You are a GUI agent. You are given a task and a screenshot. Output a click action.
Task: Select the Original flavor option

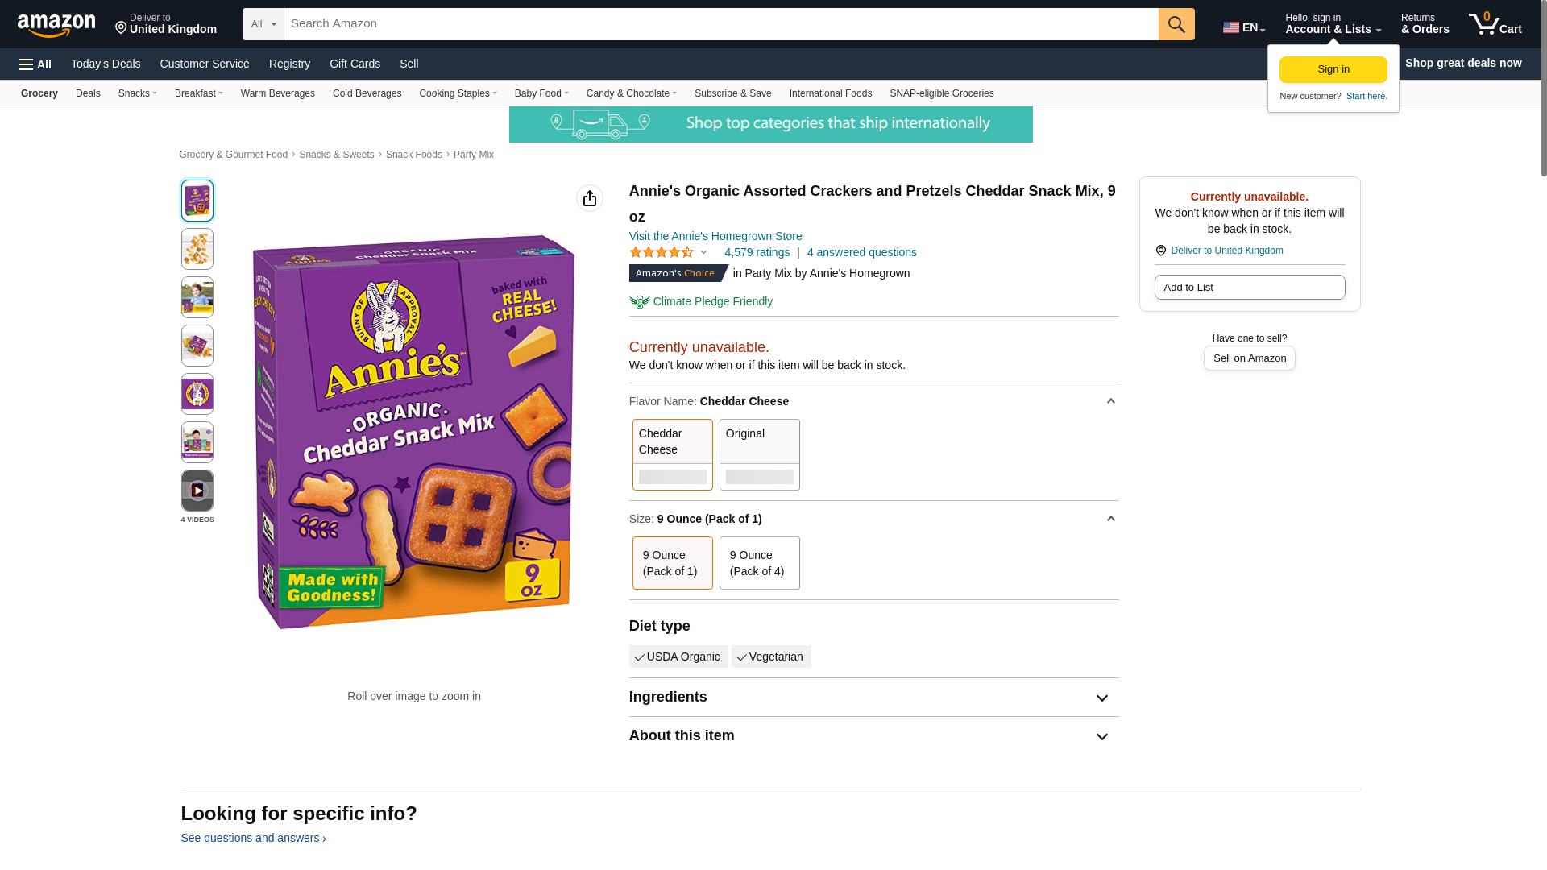click(x=760, y=454)
